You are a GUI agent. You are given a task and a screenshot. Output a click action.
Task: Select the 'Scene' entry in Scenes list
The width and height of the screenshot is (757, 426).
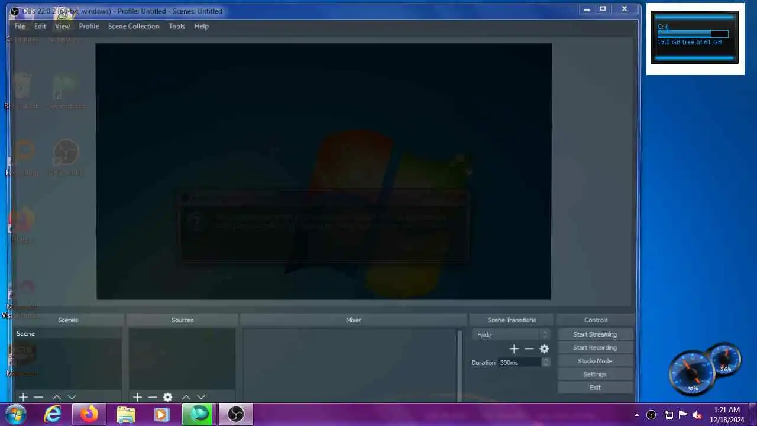coord(68,334)
